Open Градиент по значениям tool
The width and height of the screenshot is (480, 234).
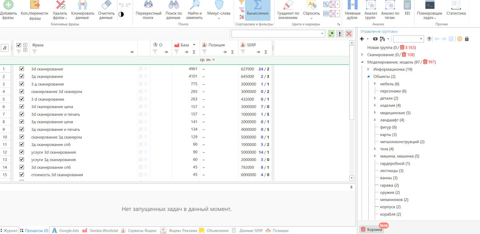(288, 10)
